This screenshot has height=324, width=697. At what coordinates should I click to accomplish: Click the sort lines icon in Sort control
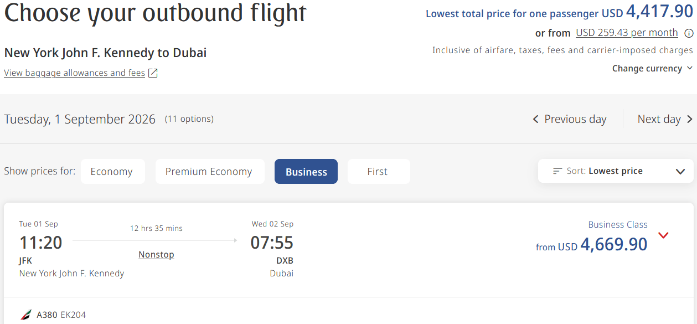pyautogui.click(x=557, y=171)
